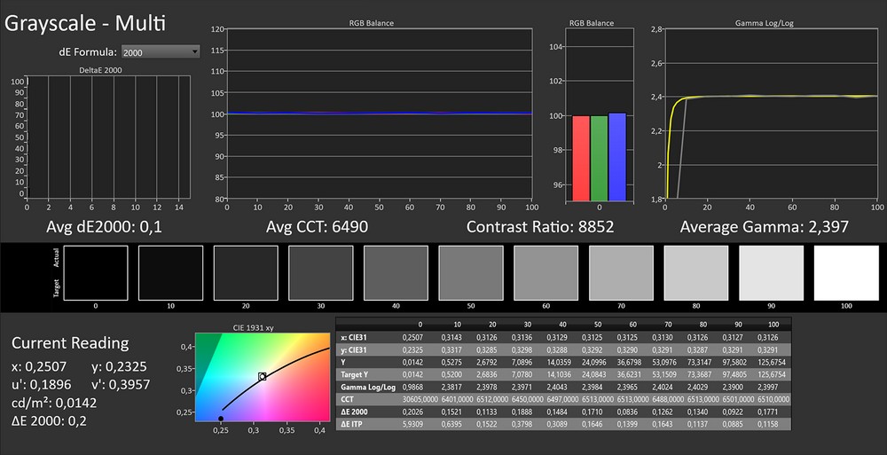
Task: Click the blue line in RGB Balance graph
Action: point(380,114)
